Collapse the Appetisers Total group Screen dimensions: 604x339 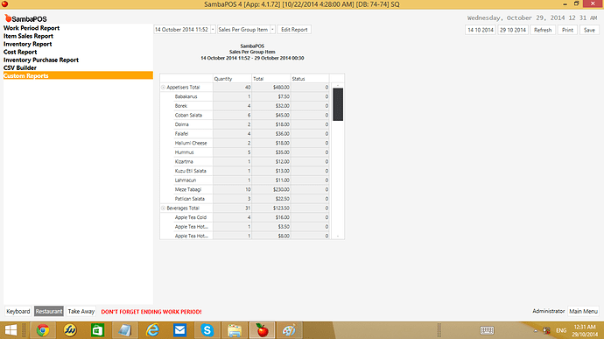[x=163, y=88]
